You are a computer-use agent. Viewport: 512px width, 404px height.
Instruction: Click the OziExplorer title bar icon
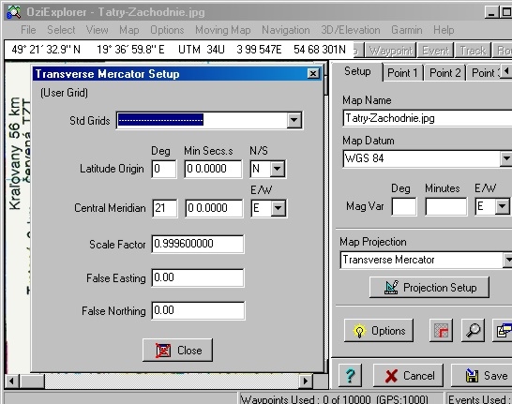click(14, 12)
